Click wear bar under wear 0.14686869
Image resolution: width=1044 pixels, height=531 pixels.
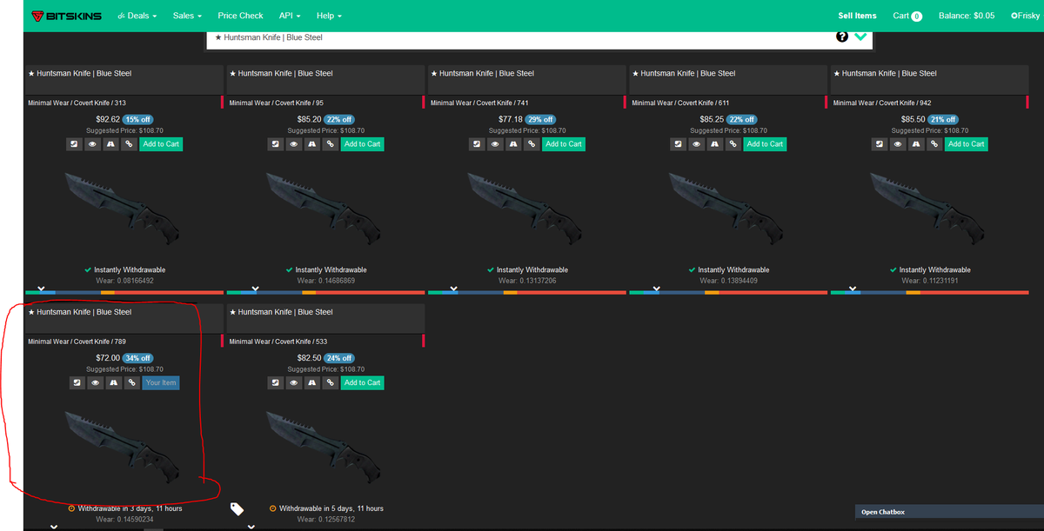tap(325, 292)
